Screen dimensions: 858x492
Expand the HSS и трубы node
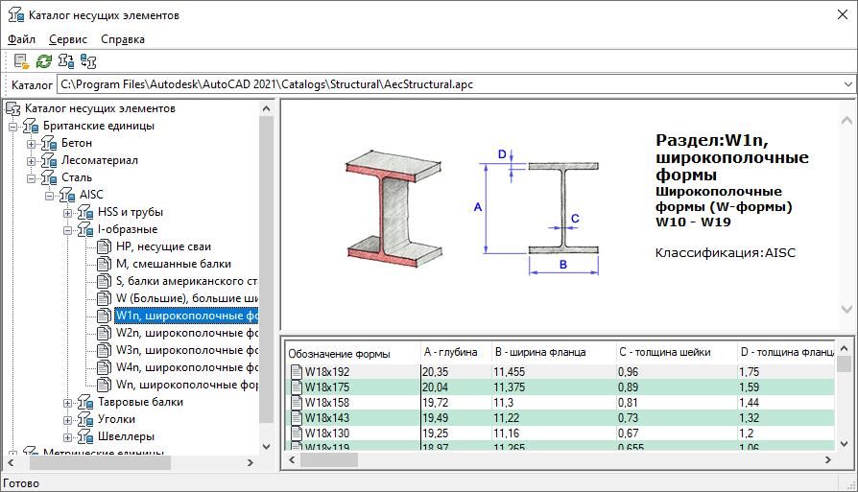click(68, 213)
